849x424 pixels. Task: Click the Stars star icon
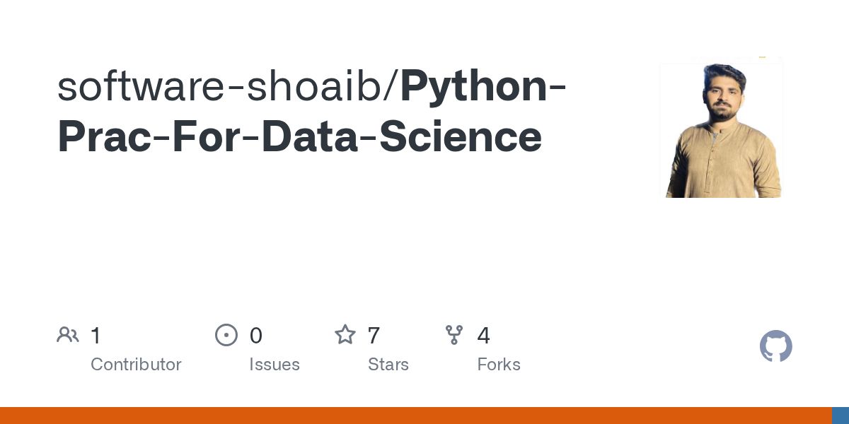tap(345, 335)
